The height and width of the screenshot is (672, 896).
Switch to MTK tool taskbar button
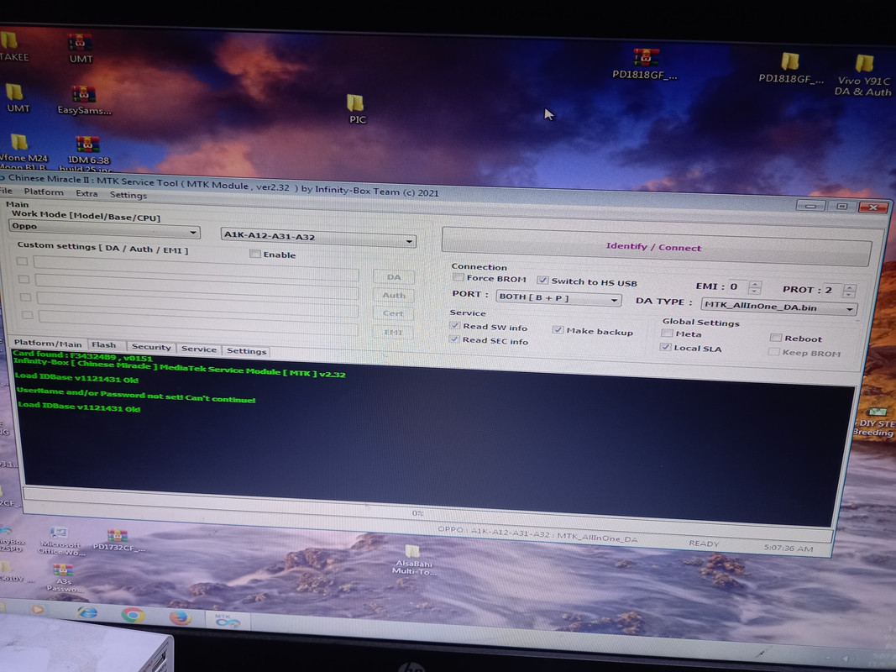pyautogui.click(x=227, y=621)
